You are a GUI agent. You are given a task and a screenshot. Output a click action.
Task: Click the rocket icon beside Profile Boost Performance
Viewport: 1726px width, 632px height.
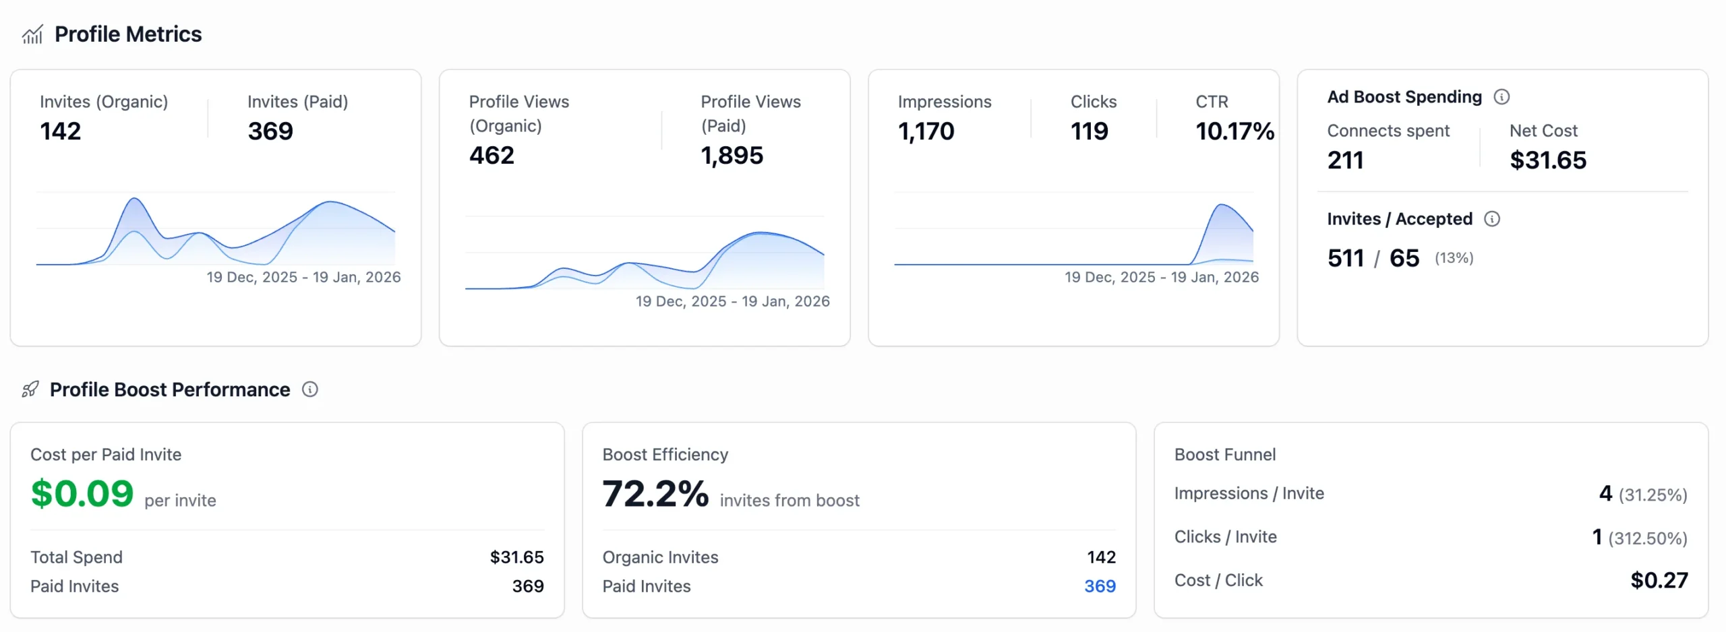pyautogui.click(x=30, y=389)
